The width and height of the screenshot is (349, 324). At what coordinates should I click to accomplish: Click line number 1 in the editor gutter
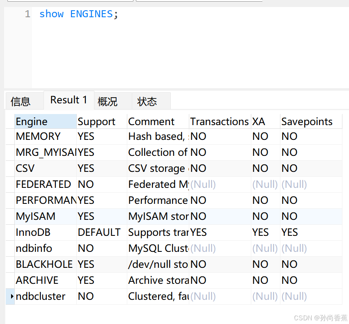tap(28, 14)
